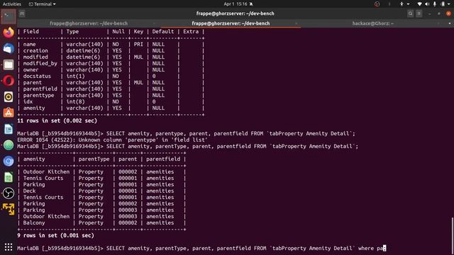Click the battery icon in top bar
454x255 pixels.
tap(443, 4)
